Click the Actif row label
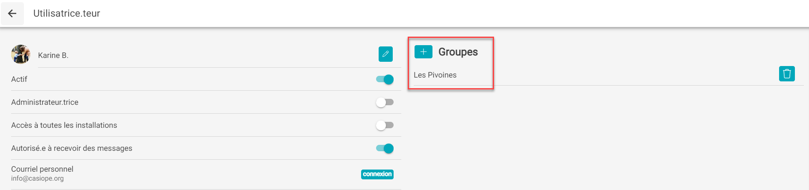Screen dimensions: 809x190 19,79
